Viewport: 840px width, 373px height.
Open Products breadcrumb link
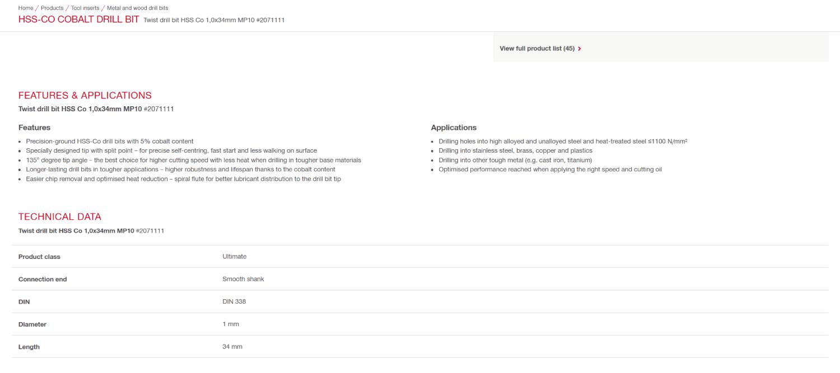52,8
